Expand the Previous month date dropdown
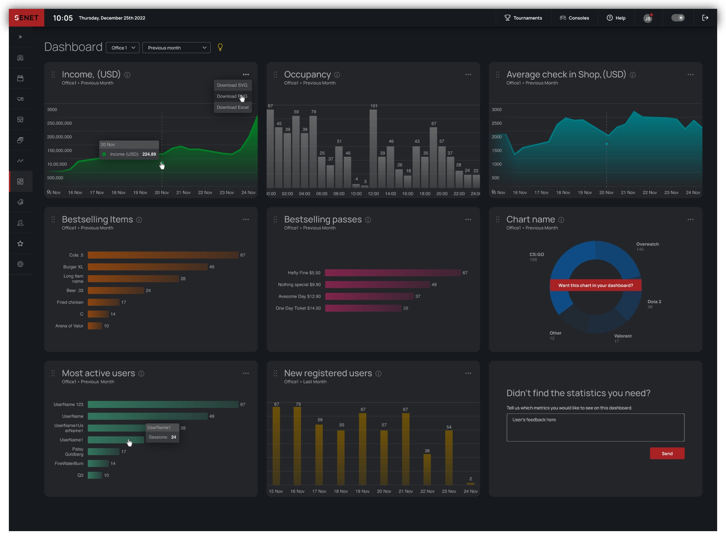 176,47
